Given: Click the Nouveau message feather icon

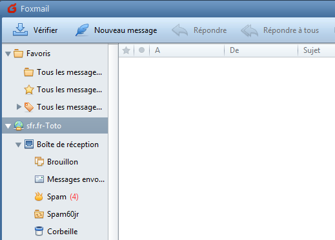Looking at the screenshot, I should tap(82, 30).
